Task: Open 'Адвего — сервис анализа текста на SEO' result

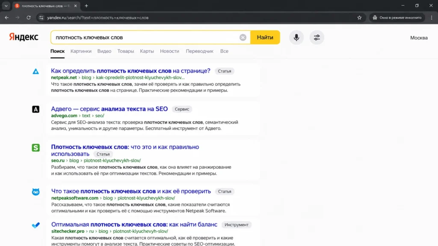Action: tap(109, 109)
